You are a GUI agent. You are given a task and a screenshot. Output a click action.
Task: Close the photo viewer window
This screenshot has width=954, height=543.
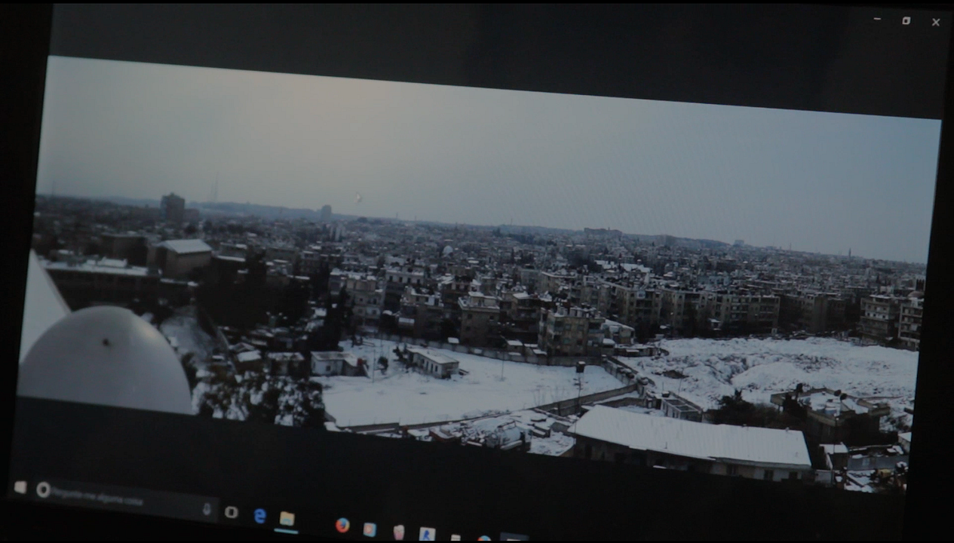coord(935,22)
